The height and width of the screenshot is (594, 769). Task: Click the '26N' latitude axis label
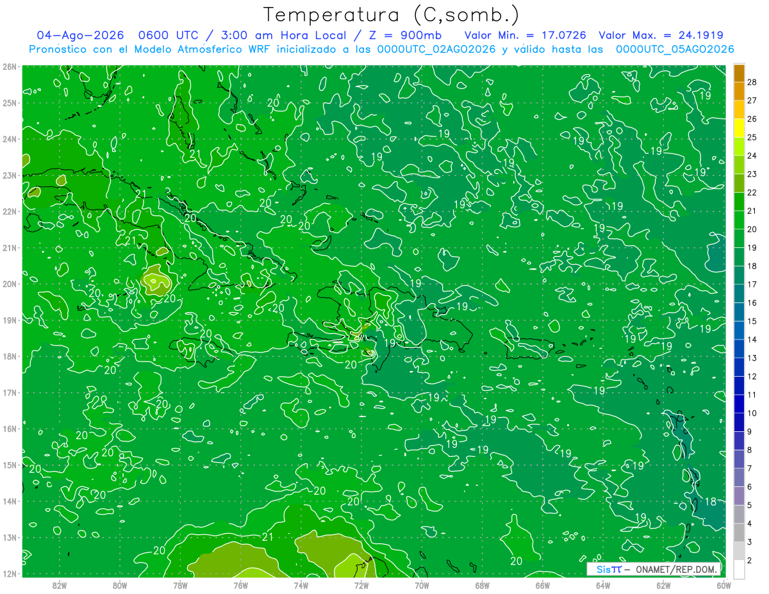(10, 67)
